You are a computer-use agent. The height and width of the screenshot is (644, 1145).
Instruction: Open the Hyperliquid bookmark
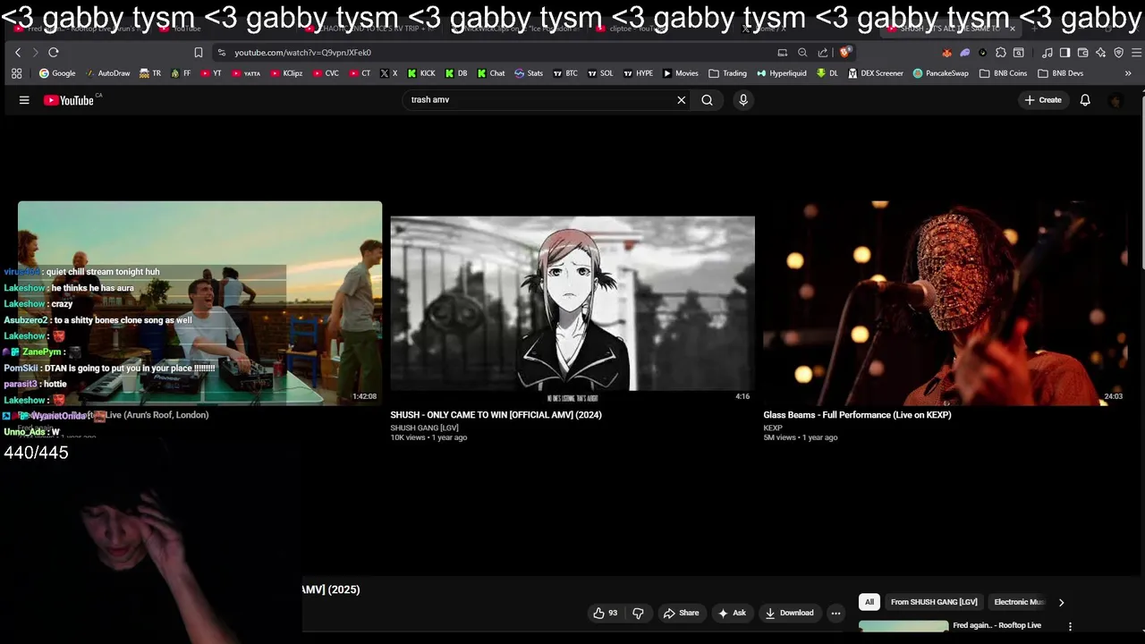pyautogui.click(x=781, y=73)
